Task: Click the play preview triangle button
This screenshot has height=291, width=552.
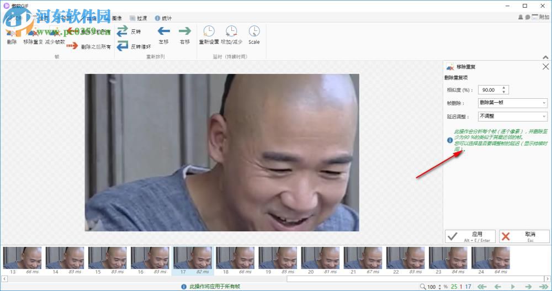Action: pos(513,287)
